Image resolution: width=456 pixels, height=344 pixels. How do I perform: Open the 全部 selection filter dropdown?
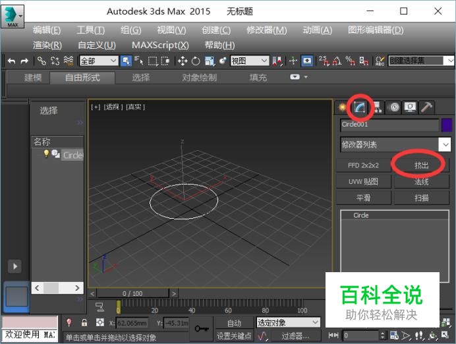tap(99, 61)
